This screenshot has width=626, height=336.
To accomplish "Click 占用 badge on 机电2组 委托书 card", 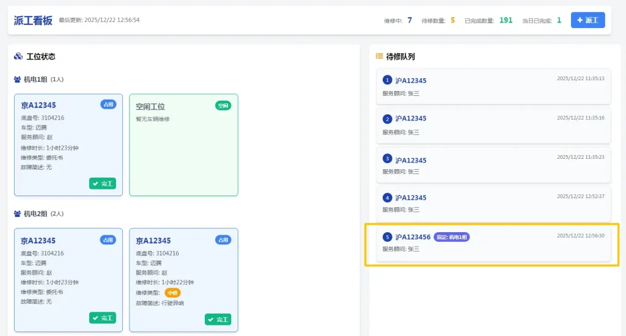I will click(x=108, y=240).
